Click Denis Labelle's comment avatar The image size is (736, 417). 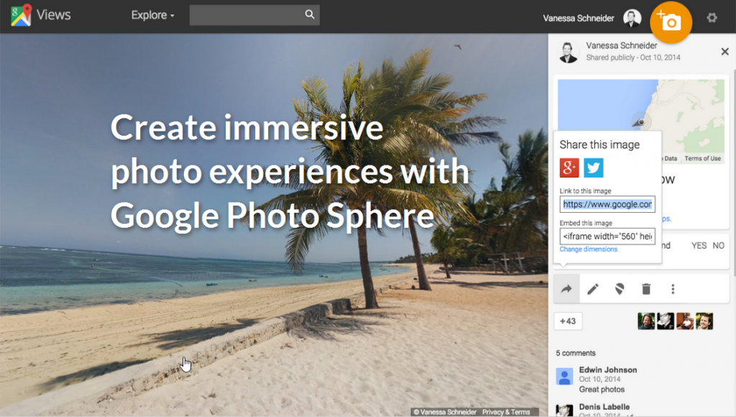click(x=565, y=411)
